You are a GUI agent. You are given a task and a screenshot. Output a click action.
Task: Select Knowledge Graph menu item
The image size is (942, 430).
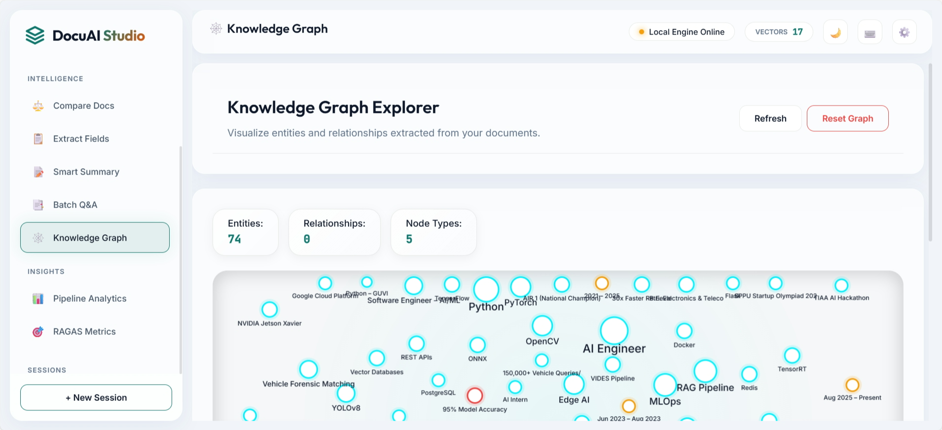95,238
